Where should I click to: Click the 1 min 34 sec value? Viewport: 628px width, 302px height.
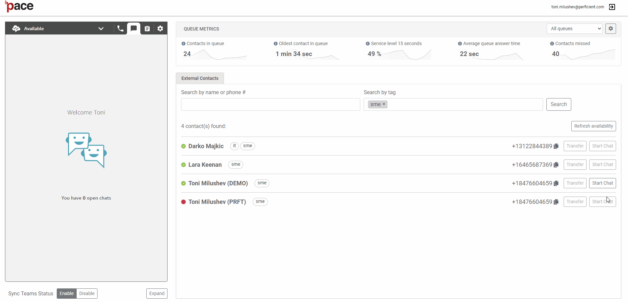[294, 54]
